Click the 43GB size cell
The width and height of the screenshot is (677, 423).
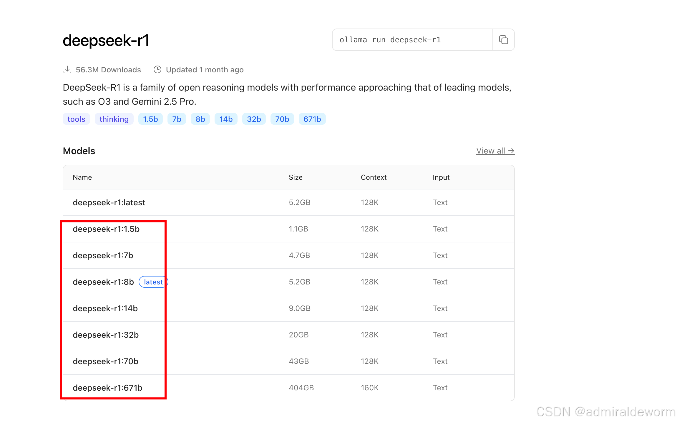299,362
